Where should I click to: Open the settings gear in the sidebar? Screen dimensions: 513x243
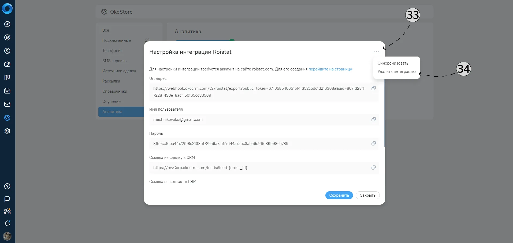pos(7,131)
